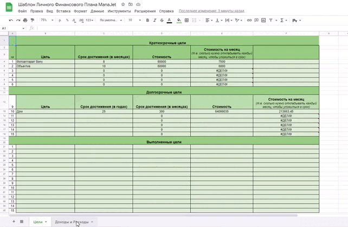Click the A1 name box
The width and height of the screenshot is (348, 227).
(13, 28)
